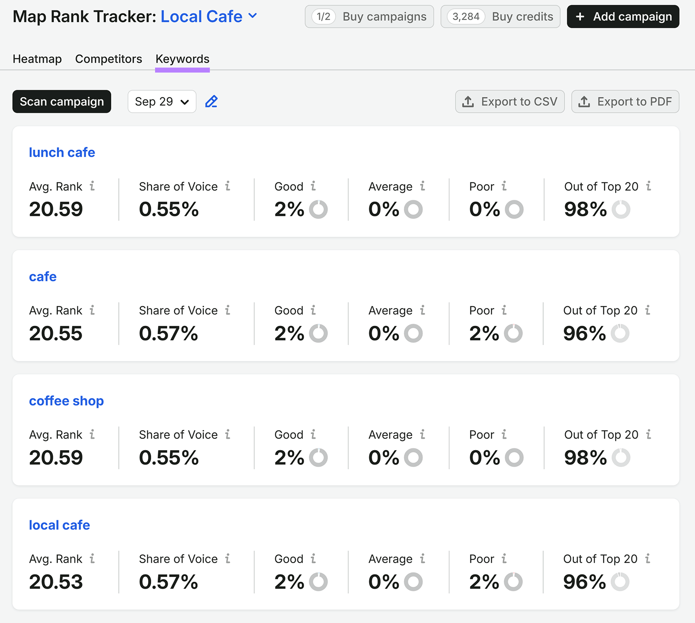The height and width of the screenshot is (623, 695).
Task: Click info icon next to local cafe Poor
Action: tap(504, 558)
